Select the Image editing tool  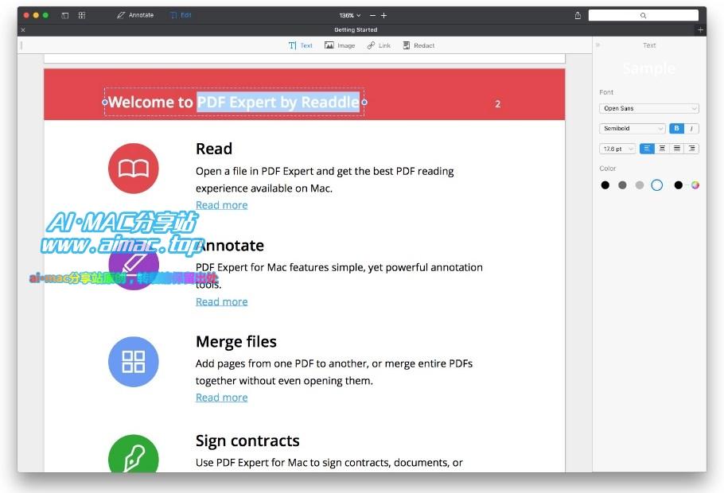[x=340, y=45]
